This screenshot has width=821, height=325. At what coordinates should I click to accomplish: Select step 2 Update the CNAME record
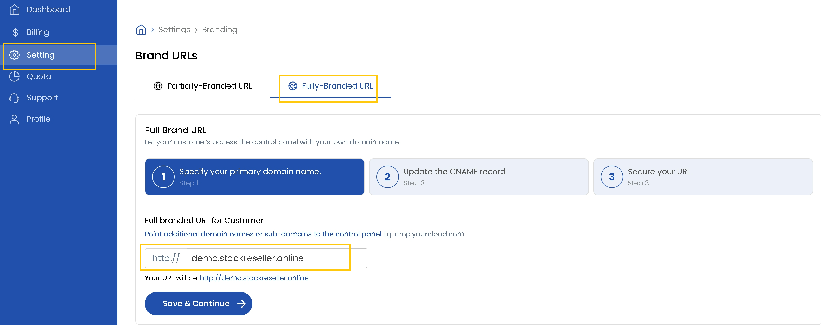[x=478, y=177]
